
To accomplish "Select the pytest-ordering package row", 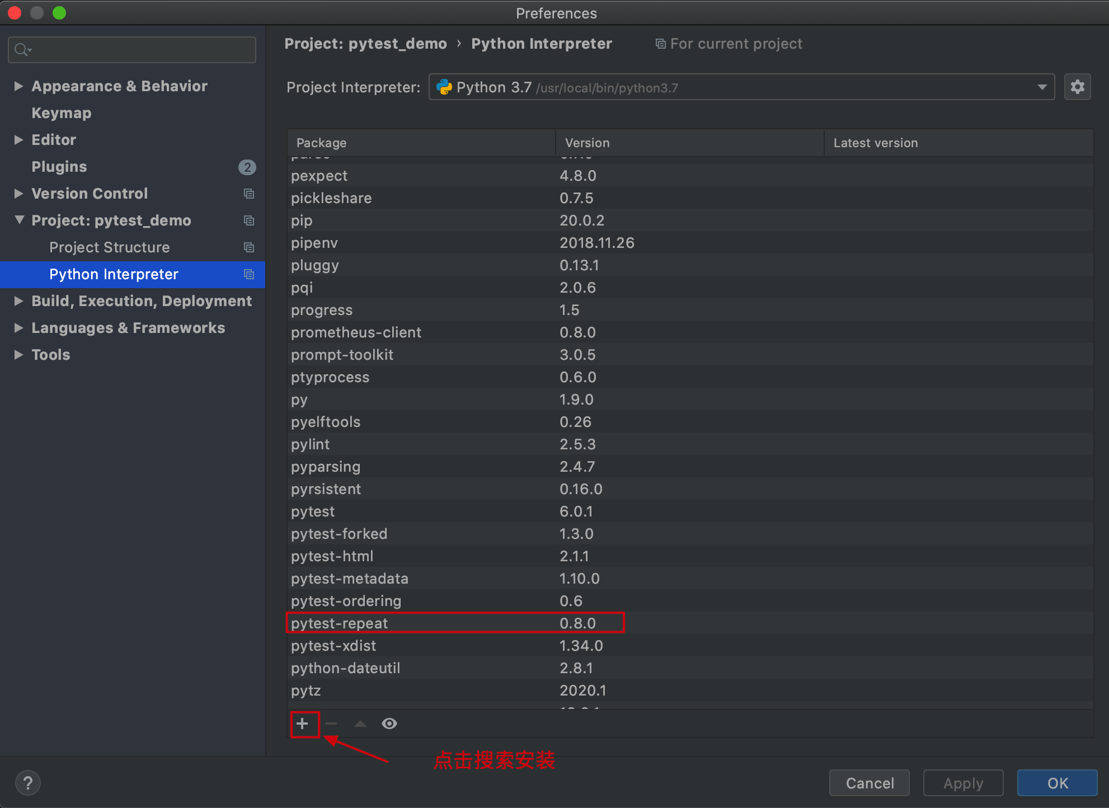I will click(690, 601).
